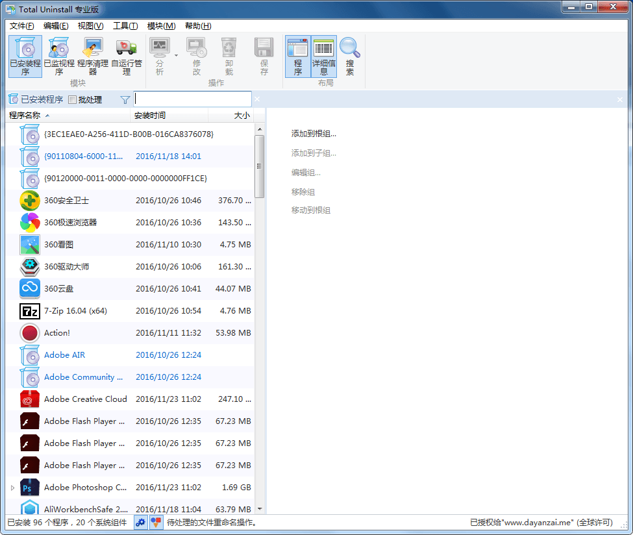
Task: Switch layout to 详细信息 view
Action: tap(324, 56)
